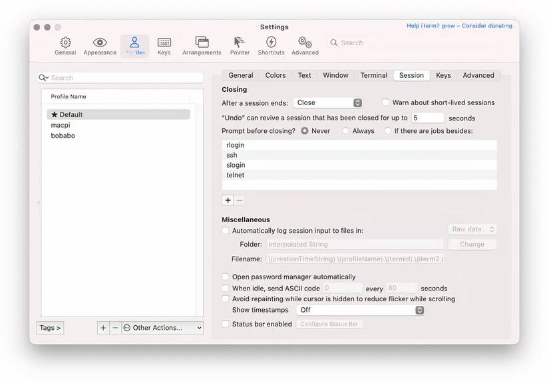Image resolution: width=549 pixels, height=383 pixels.
Task: Open the Shortcuts settings pane
Action: click(270, 45)
